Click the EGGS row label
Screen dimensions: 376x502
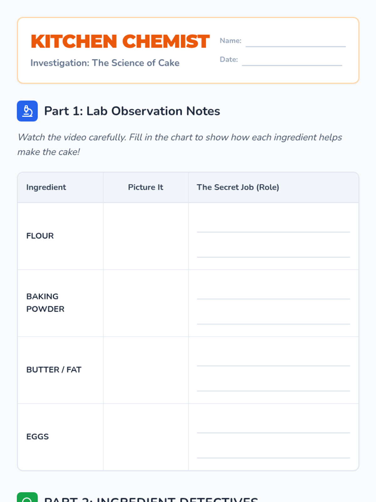(x=38, y=437)
